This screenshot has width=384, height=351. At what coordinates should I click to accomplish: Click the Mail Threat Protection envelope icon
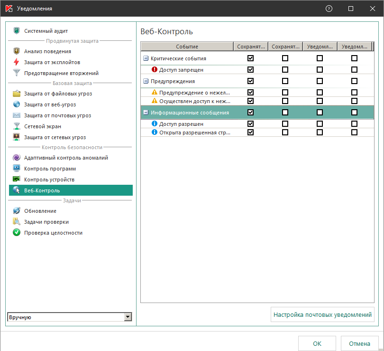(x=17, y=115)
